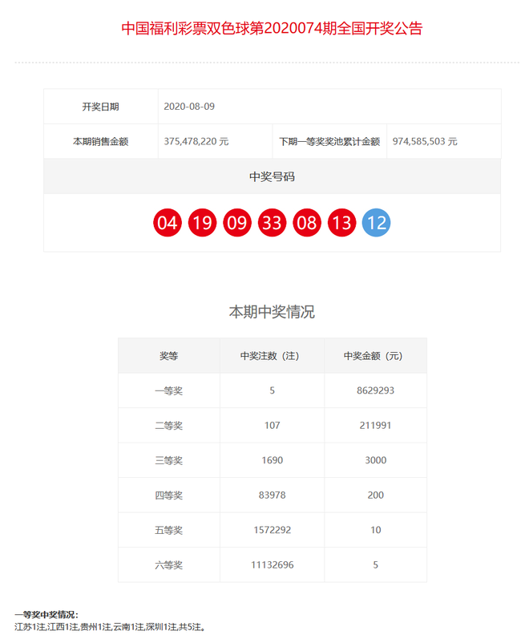This screenshot has width=521, height=643.
Task: Select second prize count 107
Action: click(273, 425)
